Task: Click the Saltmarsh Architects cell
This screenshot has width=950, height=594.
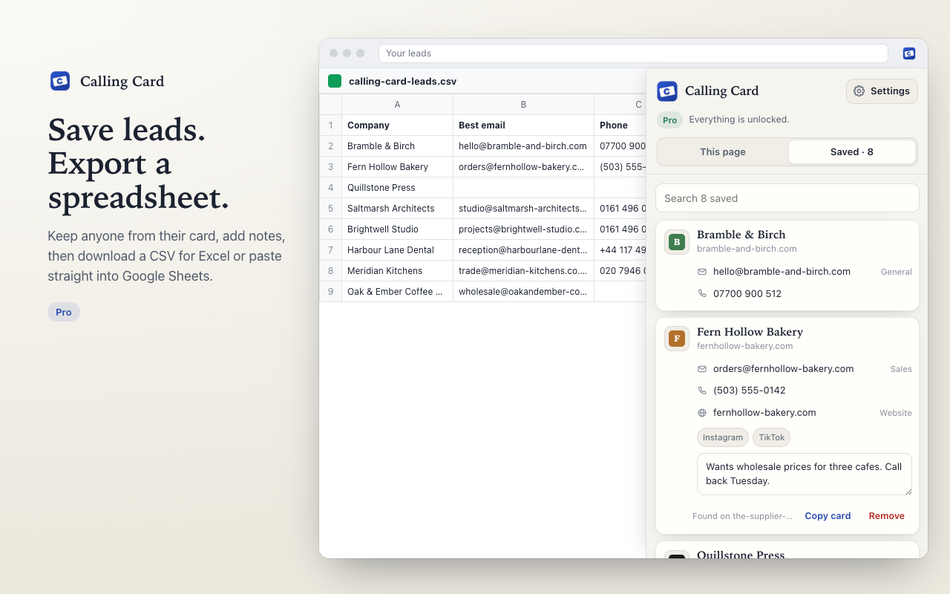Action: (x=397, y=209)
